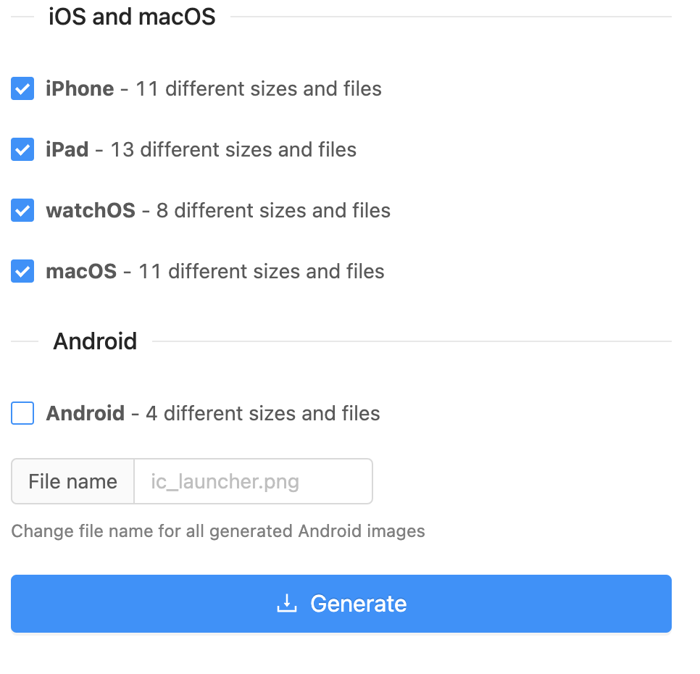The height and width of the screenshot is (674, 700).
Task: Click the bold Android option label
Action: [86, 413]
